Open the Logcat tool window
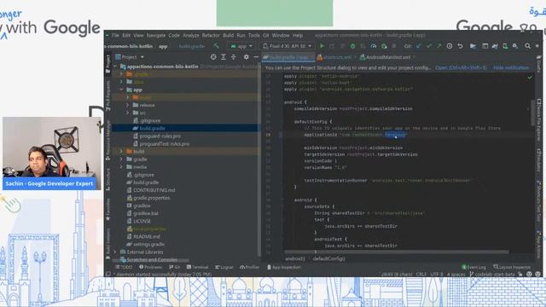Viewport: 546px width, 307px height. [224, 267]
